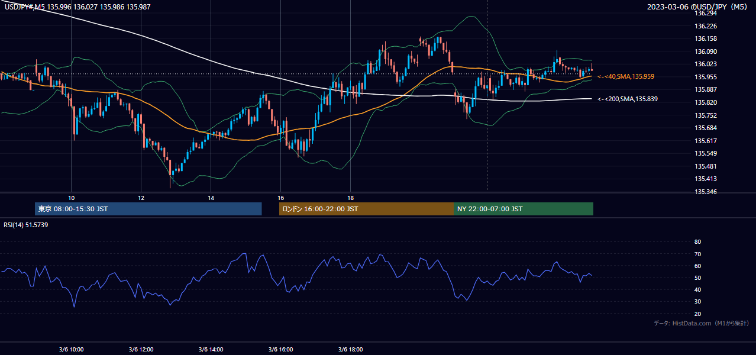Click the 135.413 price axis label

(705, 179)
